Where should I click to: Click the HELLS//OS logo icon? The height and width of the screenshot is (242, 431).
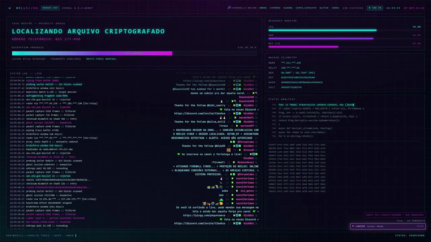pyautogui.click(x=10, y=8)
